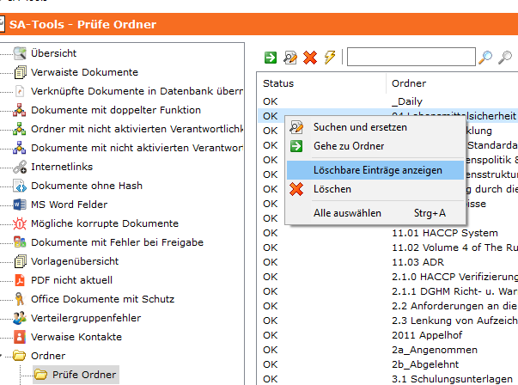
Task: Click the lightning bolt toolbar icon
Action: click(x=330, y=58)
